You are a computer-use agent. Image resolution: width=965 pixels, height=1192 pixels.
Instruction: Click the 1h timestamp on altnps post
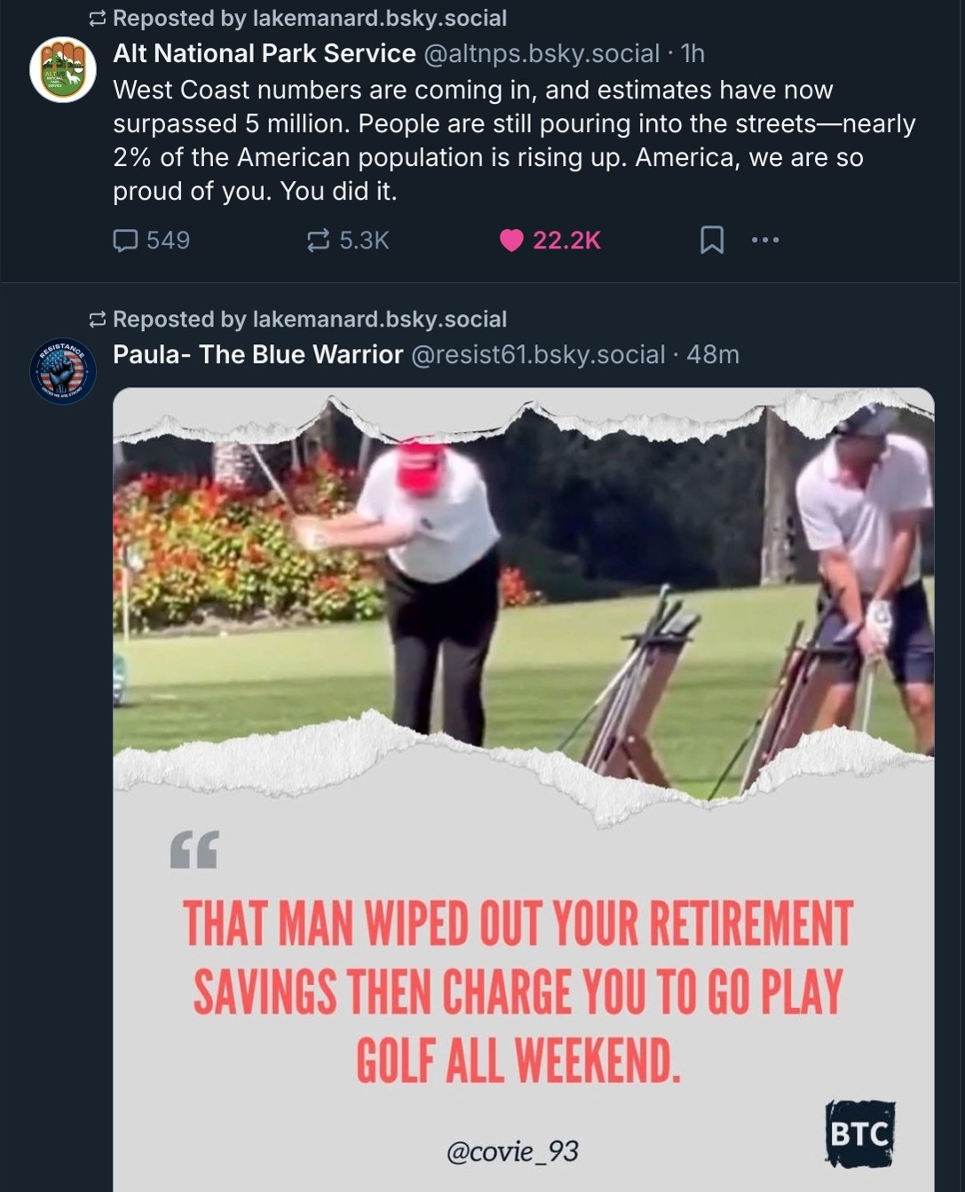click(x=692, y=53)
